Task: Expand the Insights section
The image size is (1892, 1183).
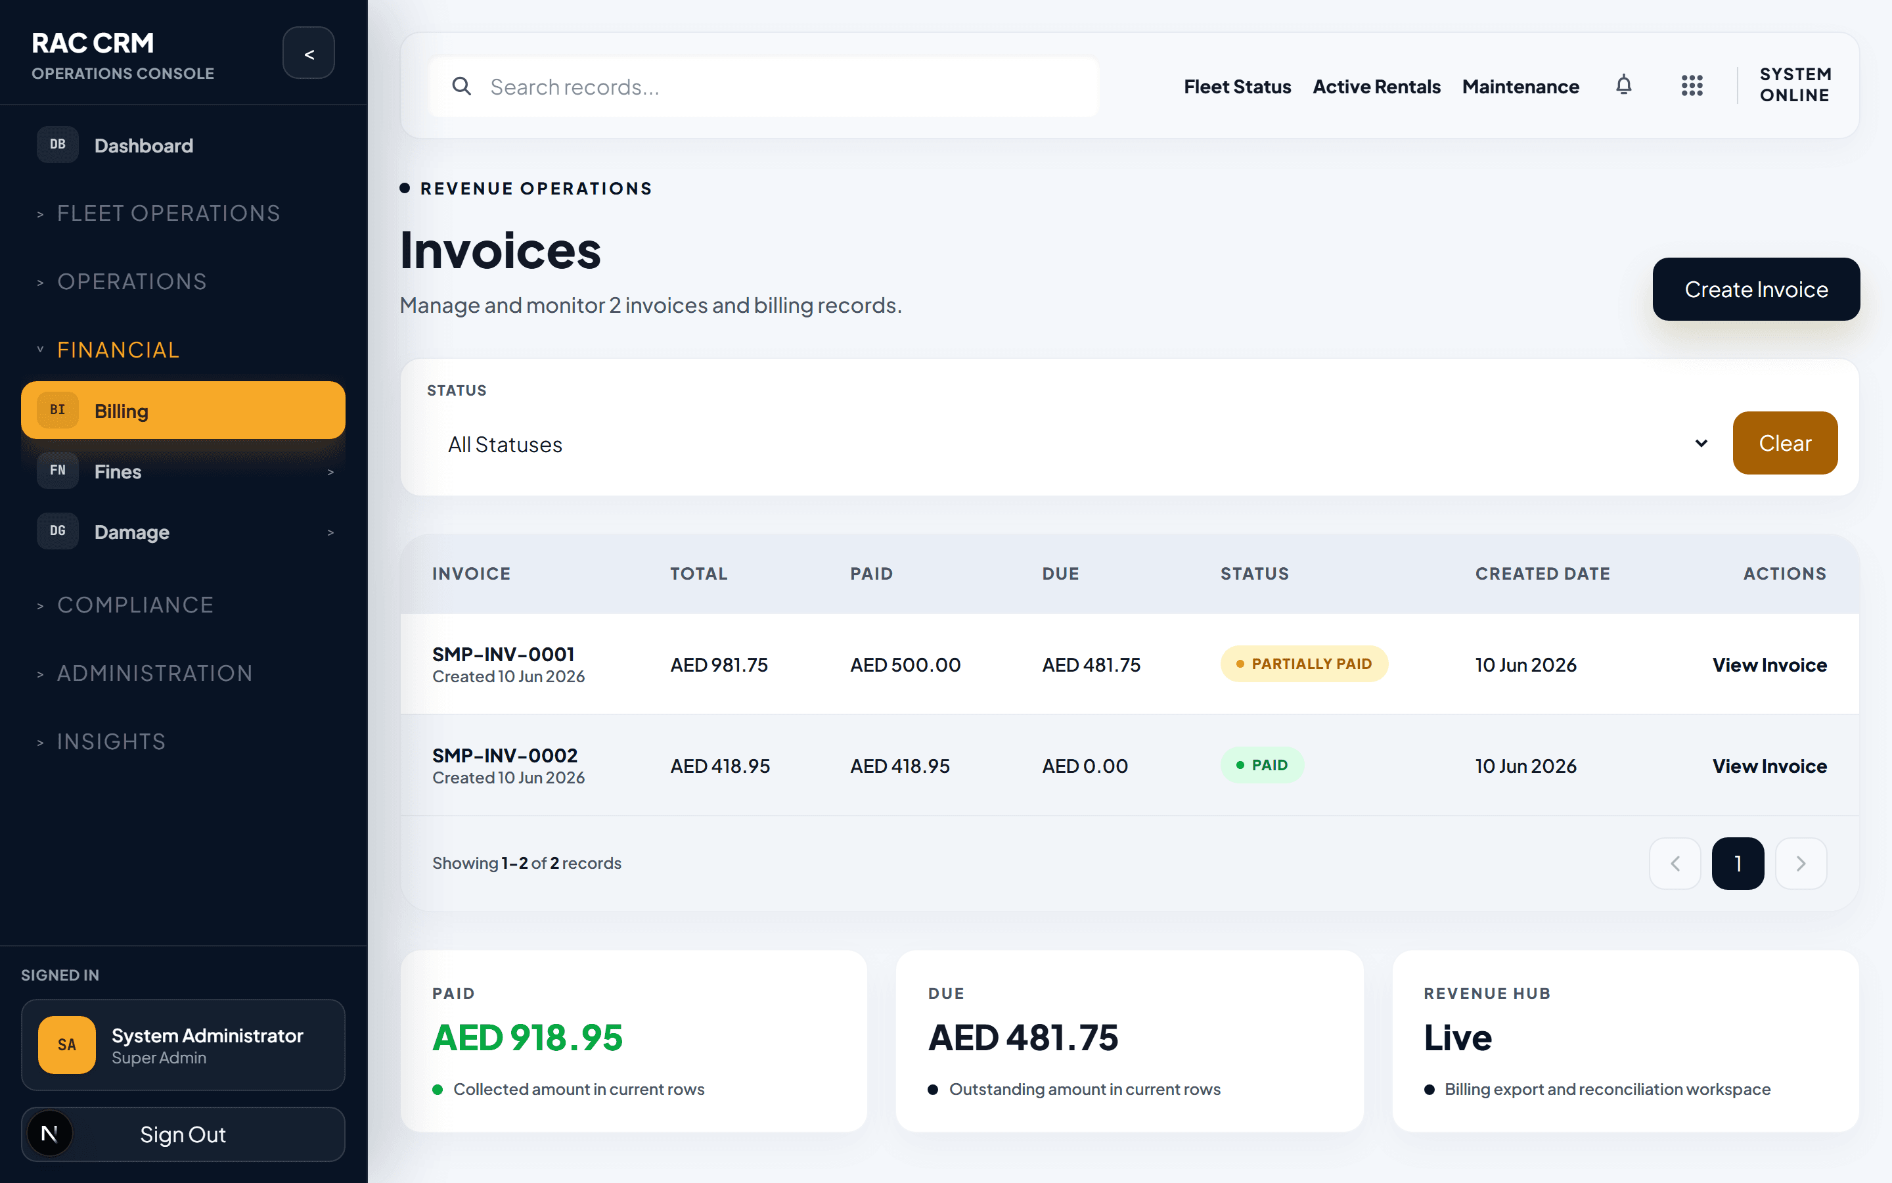Action: (102, 742)
